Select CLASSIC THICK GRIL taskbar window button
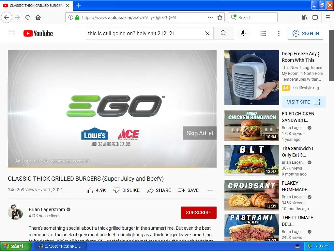Screen dimensions: 334x251 click(60, 246)
